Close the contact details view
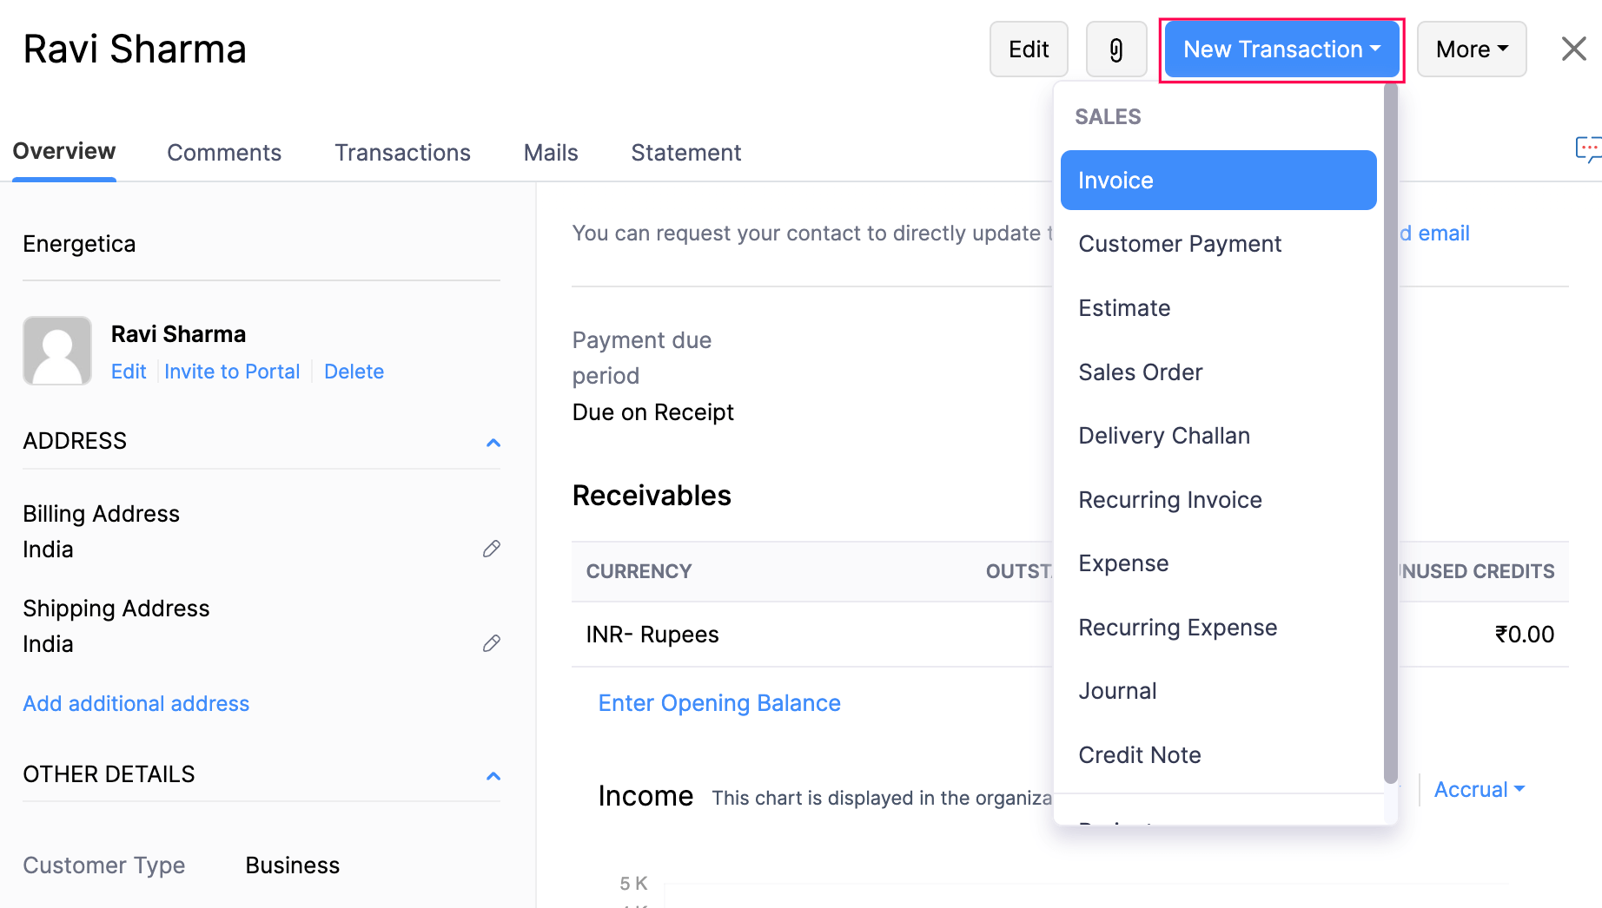The width and height of the screenshot is (1602, 908). point(1572,49)
